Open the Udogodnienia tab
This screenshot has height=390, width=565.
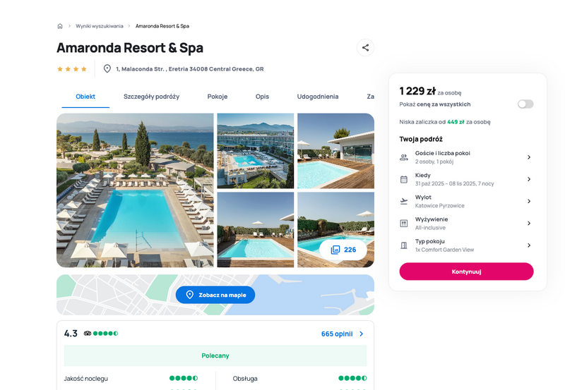click(317, 97)
